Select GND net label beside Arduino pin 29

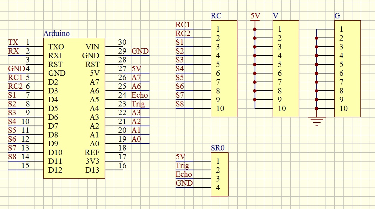click(140, 51)
